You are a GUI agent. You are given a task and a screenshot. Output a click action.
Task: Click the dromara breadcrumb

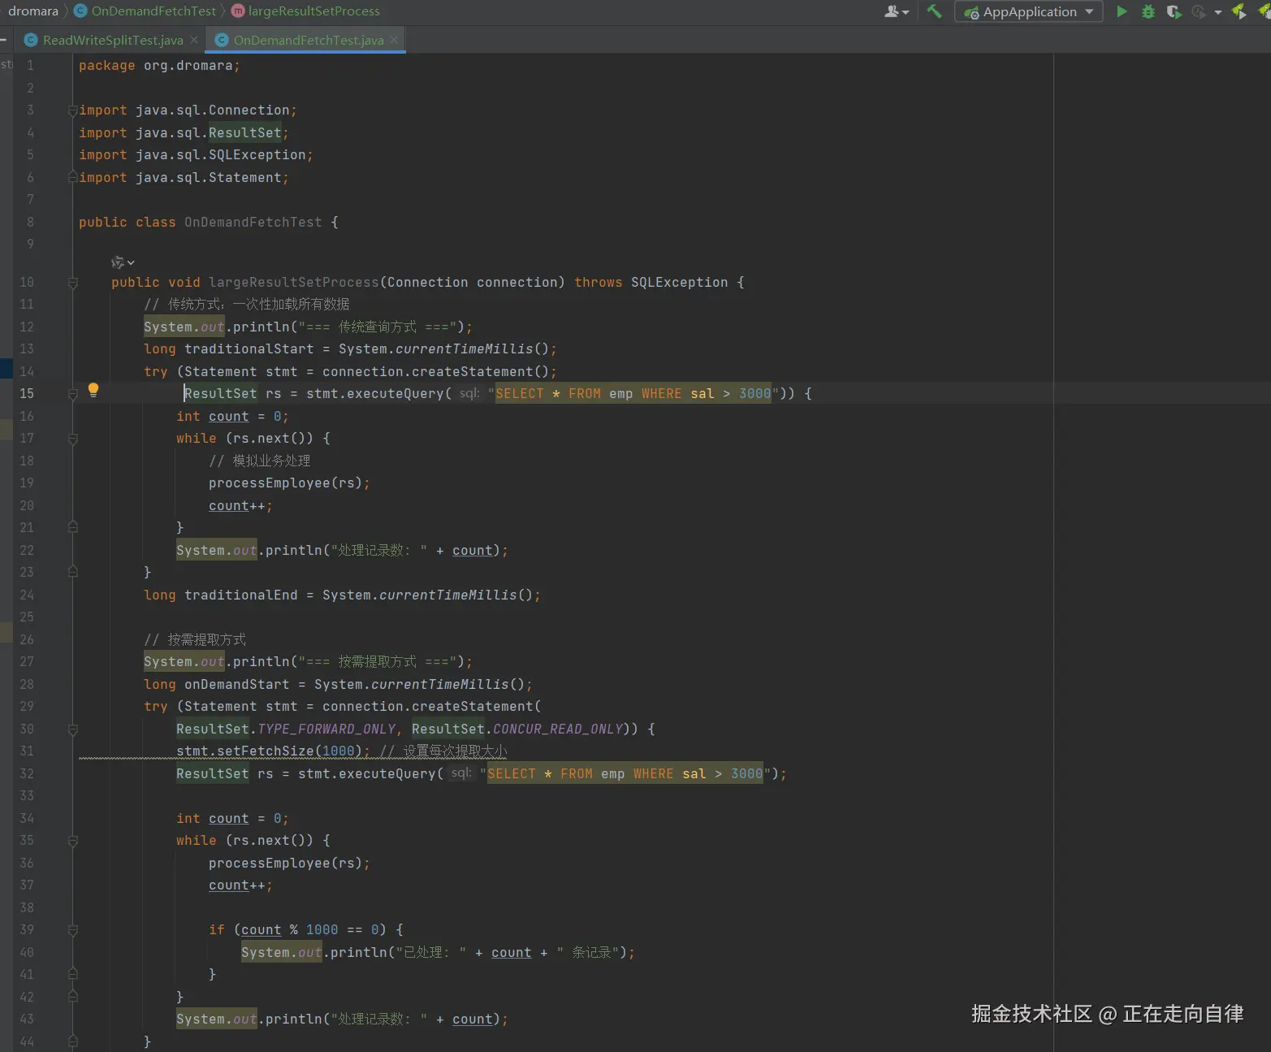tap(33, 11)
